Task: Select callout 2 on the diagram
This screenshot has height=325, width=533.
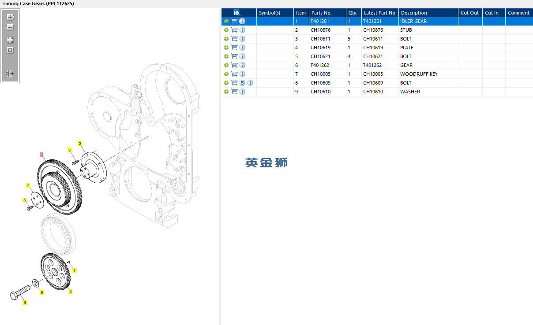Action: (80, 144)
